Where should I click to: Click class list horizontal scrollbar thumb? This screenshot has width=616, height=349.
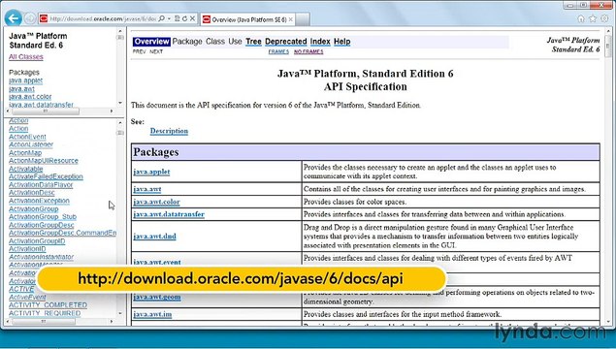[44, 322]
